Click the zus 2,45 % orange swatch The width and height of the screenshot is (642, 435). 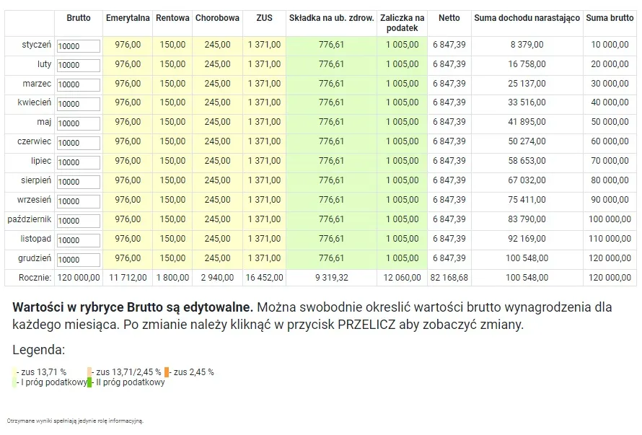click(166, 372)
